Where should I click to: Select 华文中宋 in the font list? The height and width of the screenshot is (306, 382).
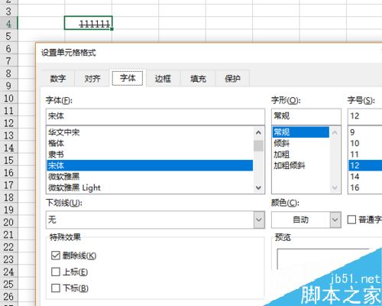pyautogui.click(x=150, y=132)
